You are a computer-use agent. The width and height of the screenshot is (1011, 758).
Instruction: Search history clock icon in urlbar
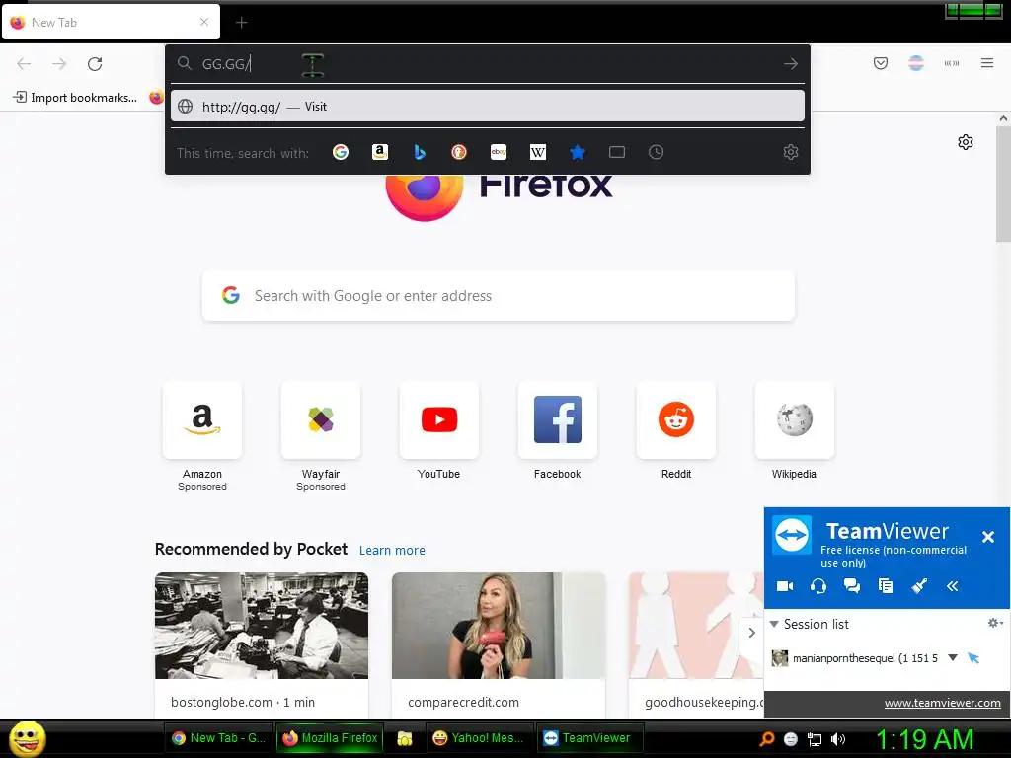(x=656, y=152)
